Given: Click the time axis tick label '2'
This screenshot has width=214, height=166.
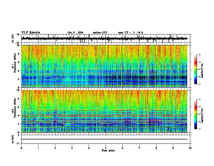Looking at the screenshot, I should [x=55, y=148].
